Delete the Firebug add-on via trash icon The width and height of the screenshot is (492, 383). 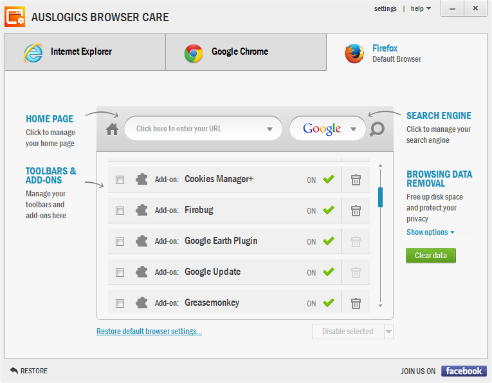(356, 210)
